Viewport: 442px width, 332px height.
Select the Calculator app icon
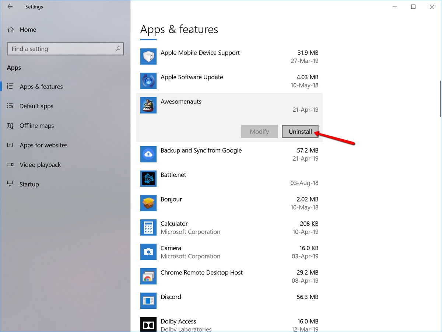[x=148, y=227]
